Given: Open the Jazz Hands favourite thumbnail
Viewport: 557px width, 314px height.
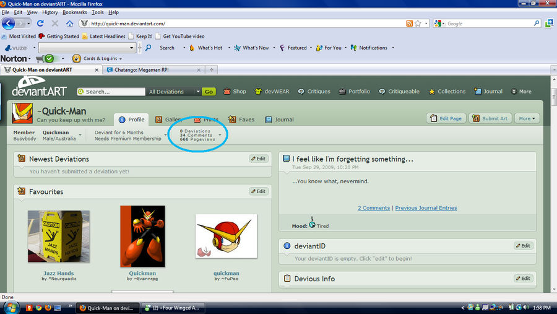Looking at the screenshot, I should tap(59, 236).
